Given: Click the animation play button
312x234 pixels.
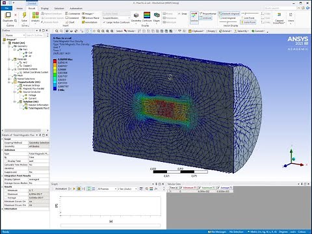Looking at the screenshot, I should tap(74, 188).
